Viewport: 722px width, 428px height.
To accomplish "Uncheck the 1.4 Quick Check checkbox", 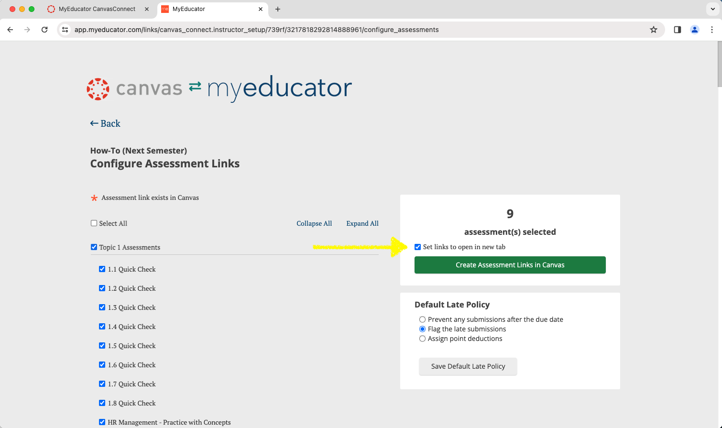I will (x=102, y=327).
